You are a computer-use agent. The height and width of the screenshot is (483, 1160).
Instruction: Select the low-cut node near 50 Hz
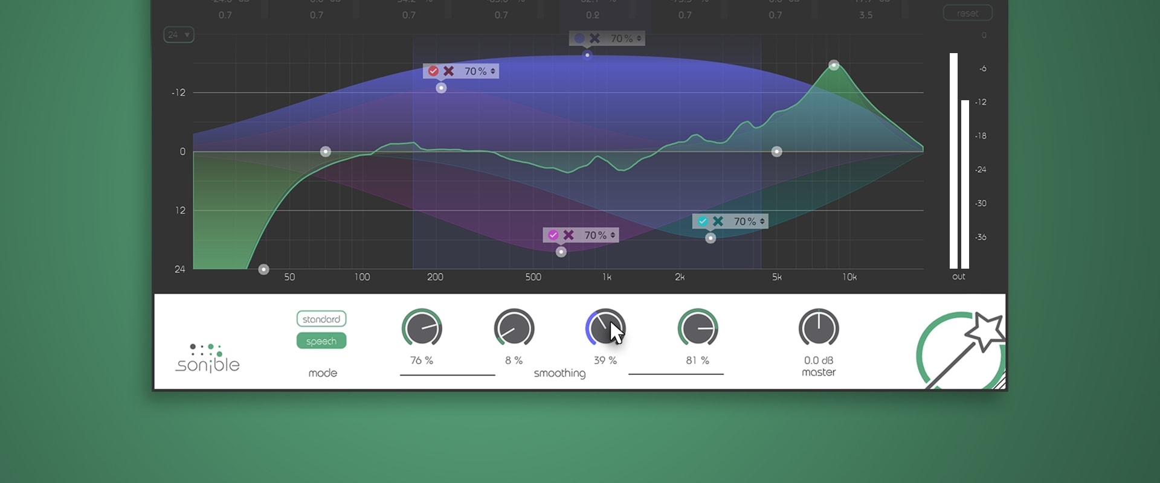click(263, 269)
